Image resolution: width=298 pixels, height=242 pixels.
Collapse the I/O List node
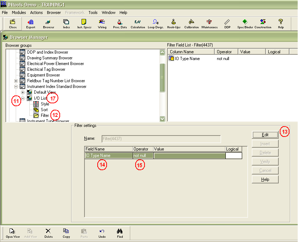point(22,98)
